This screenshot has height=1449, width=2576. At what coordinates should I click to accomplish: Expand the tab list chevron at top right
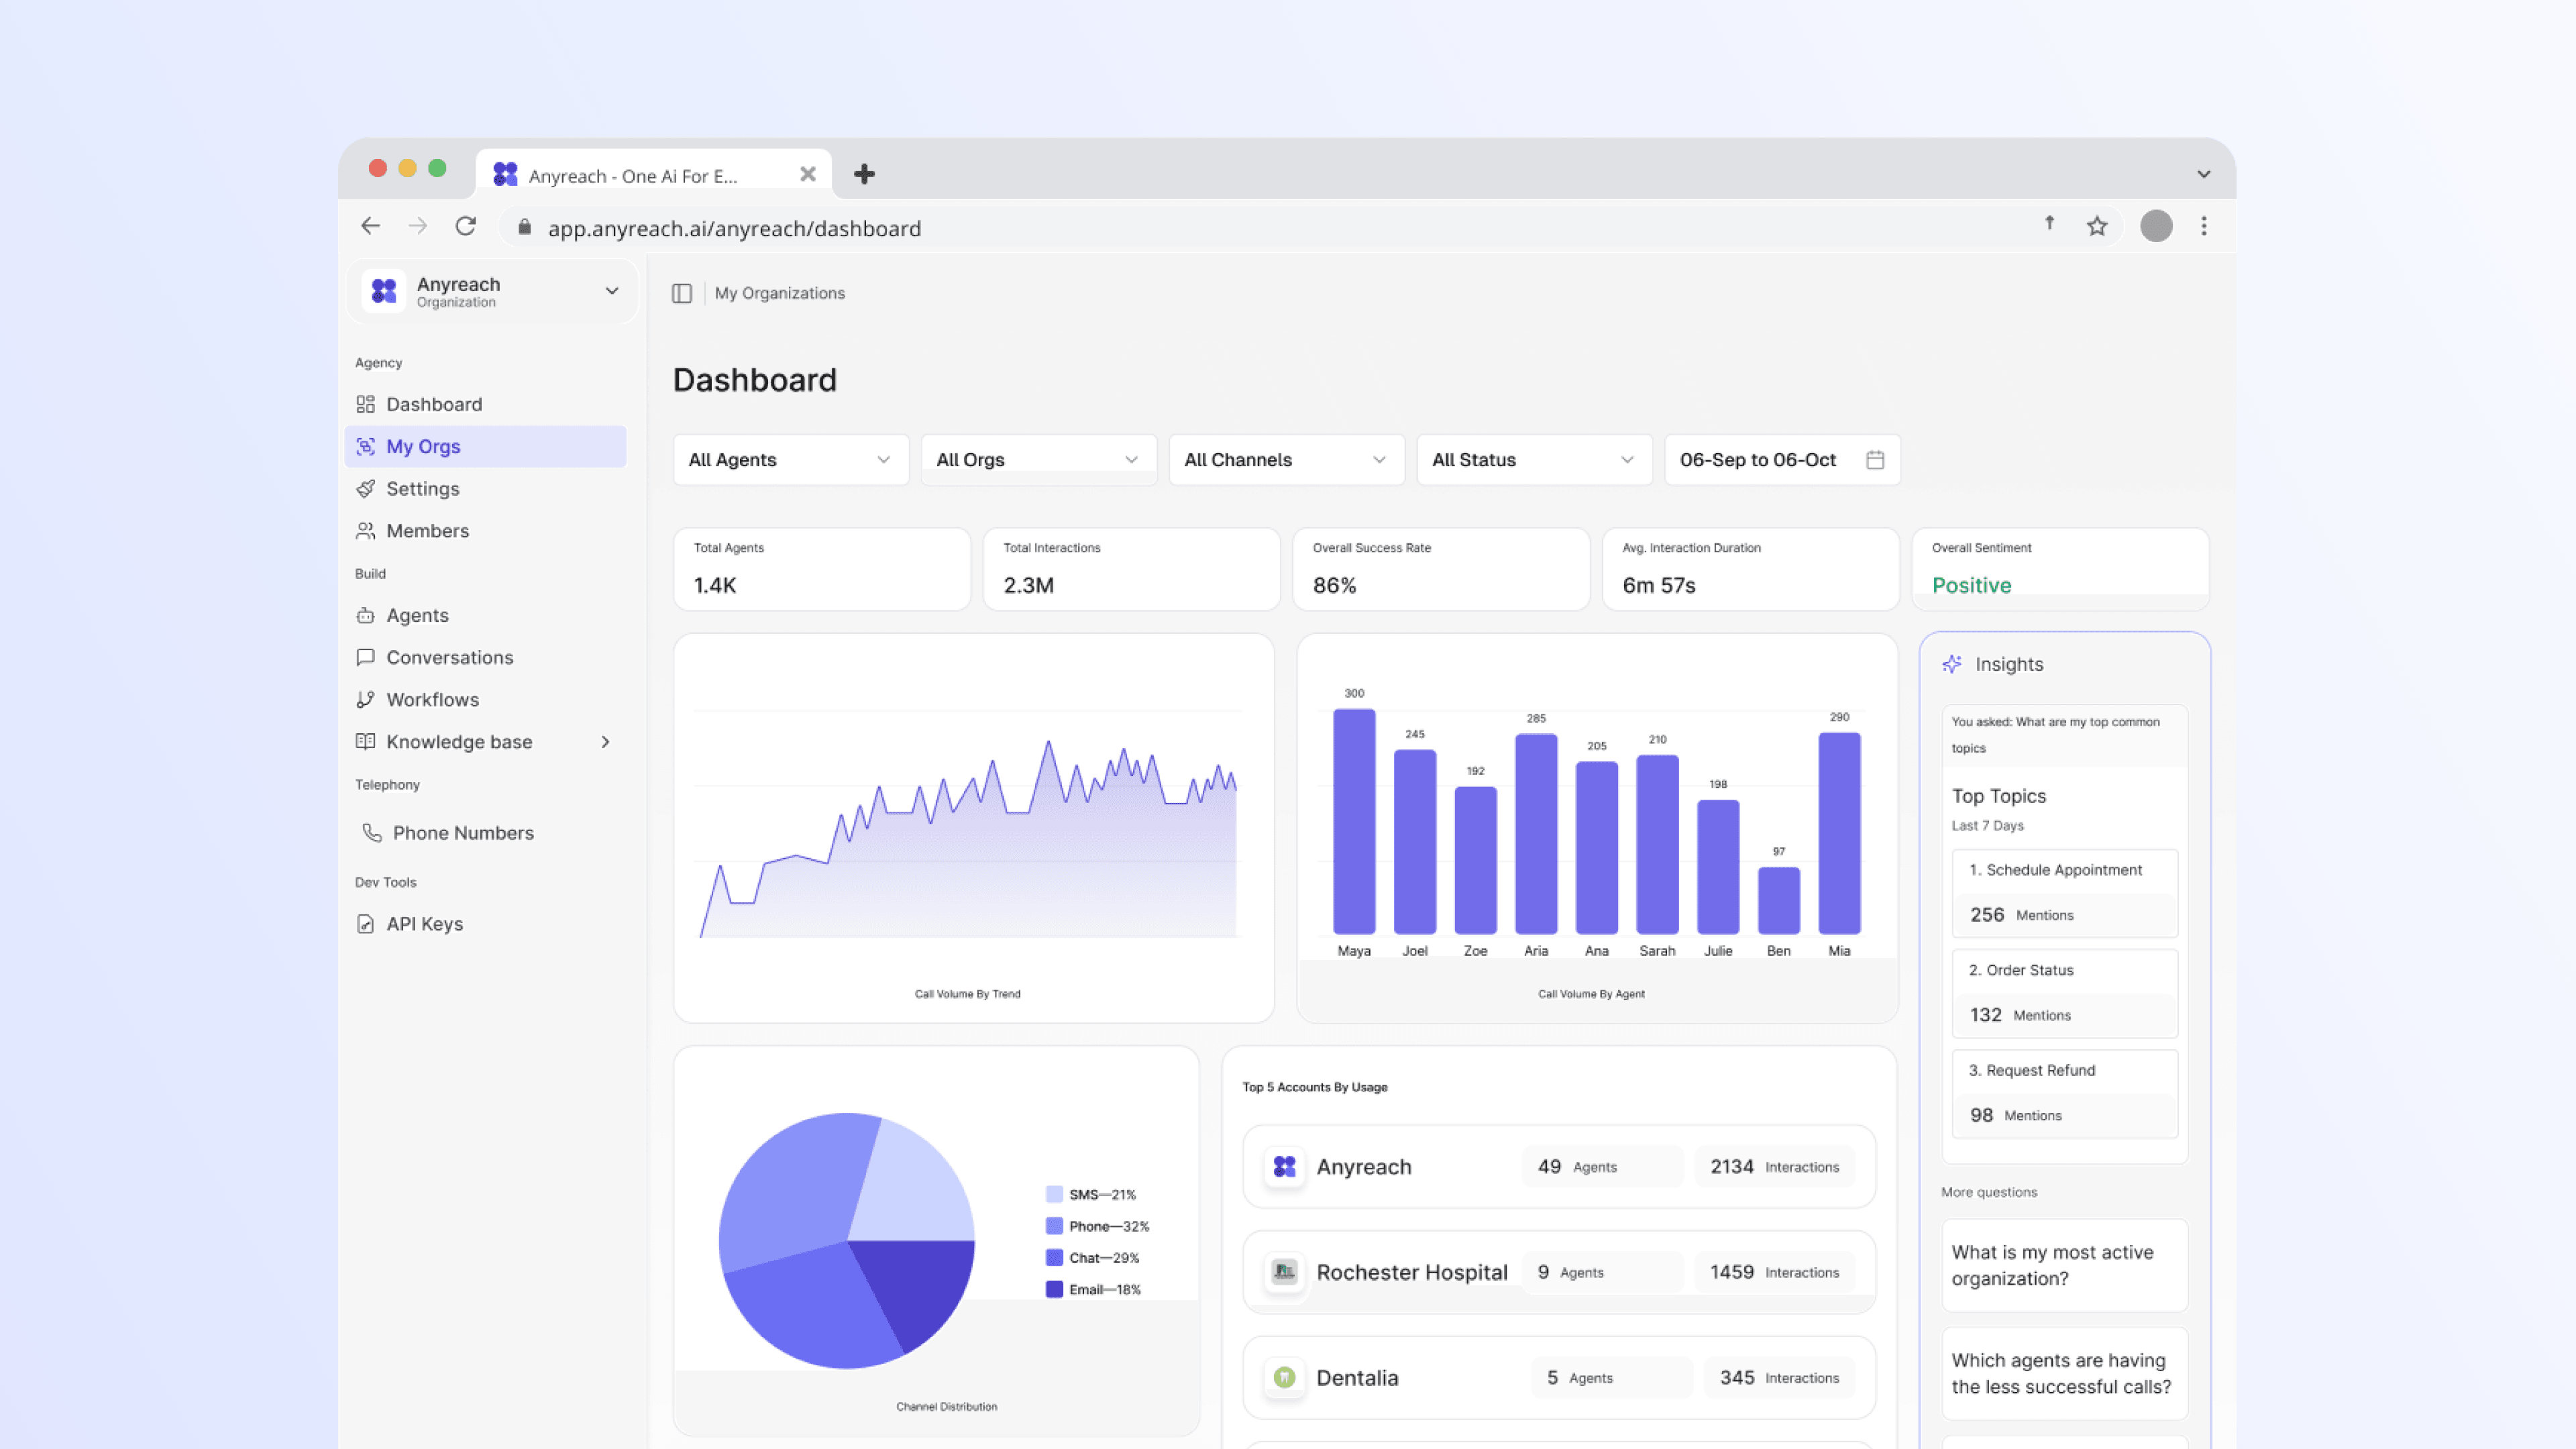(x=2204, y=174)
